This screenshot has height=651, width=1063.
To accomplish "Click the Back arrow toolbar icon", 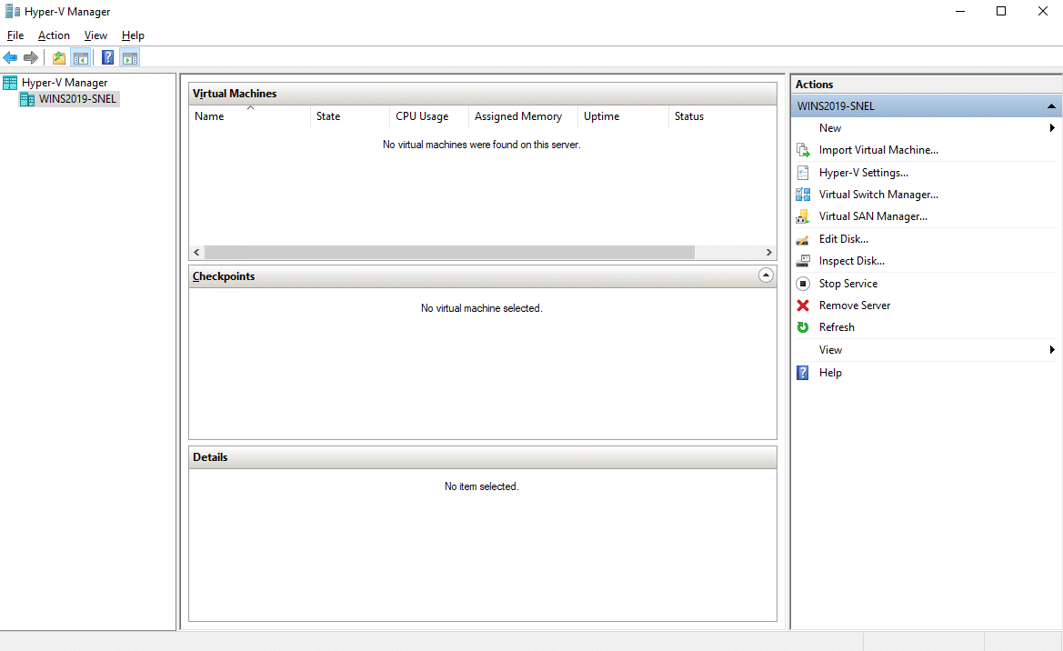I will 10,57.
